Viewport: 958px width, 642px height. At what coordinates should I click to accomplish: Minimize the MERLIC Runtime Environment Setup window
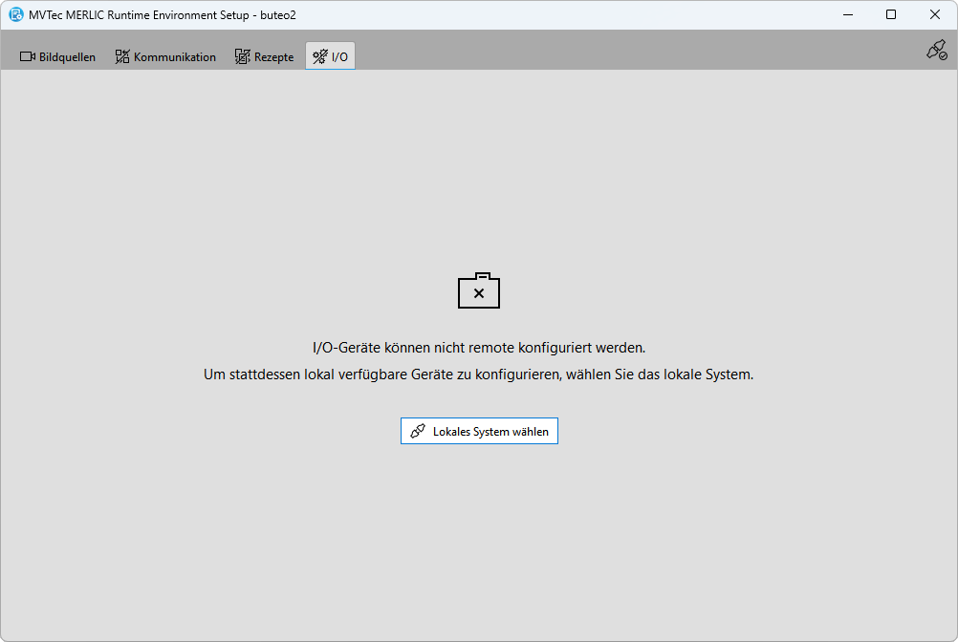[847, 14]
